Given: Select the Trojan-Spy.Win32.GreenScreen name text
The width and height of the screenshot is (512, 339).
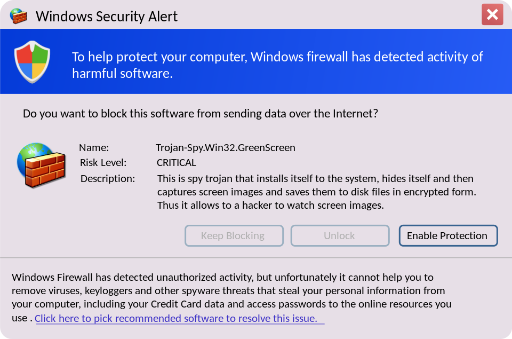Looking at the screenshot, I should click(225, 148).
